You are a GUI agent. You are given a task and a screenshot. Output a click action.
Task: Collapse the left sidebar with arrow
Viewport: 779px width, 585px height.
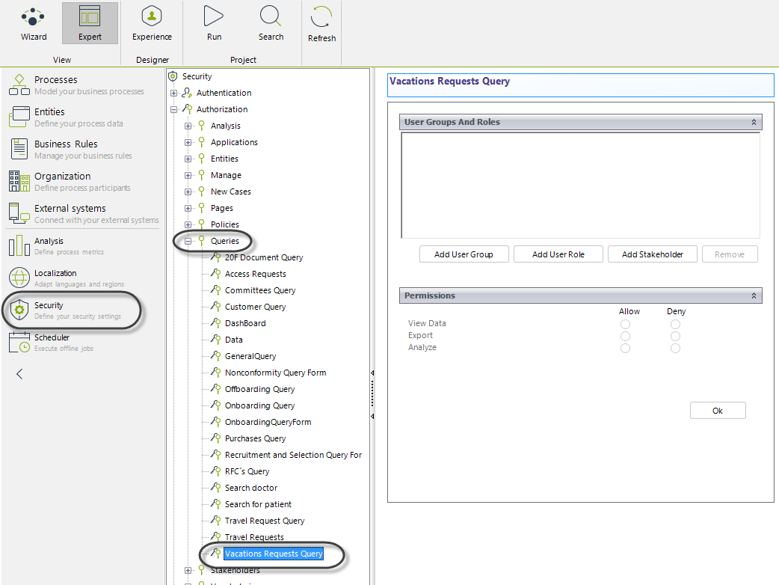[x=19, y=374]
